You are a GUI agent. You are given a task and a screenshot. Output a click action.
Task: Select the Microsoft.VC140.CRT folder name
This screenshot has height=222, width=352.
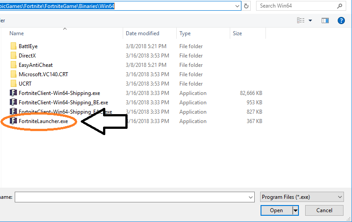click(x=43, y=74)
